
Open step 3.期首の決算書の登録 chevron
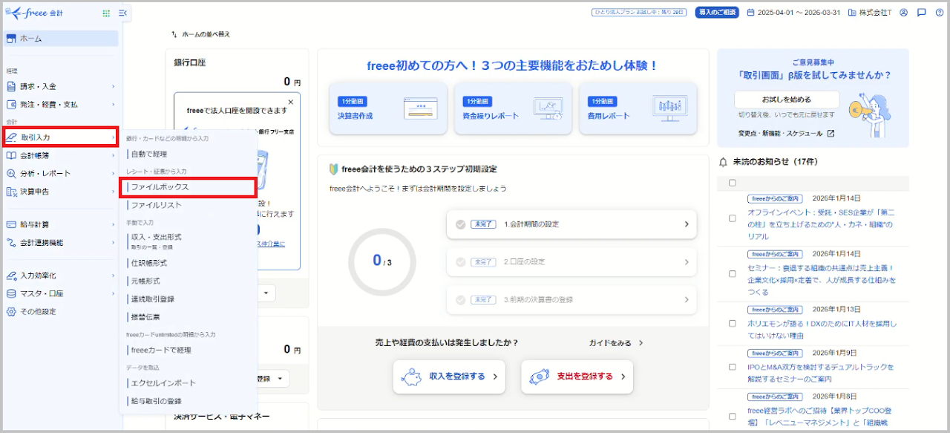(x=687, y=300)
